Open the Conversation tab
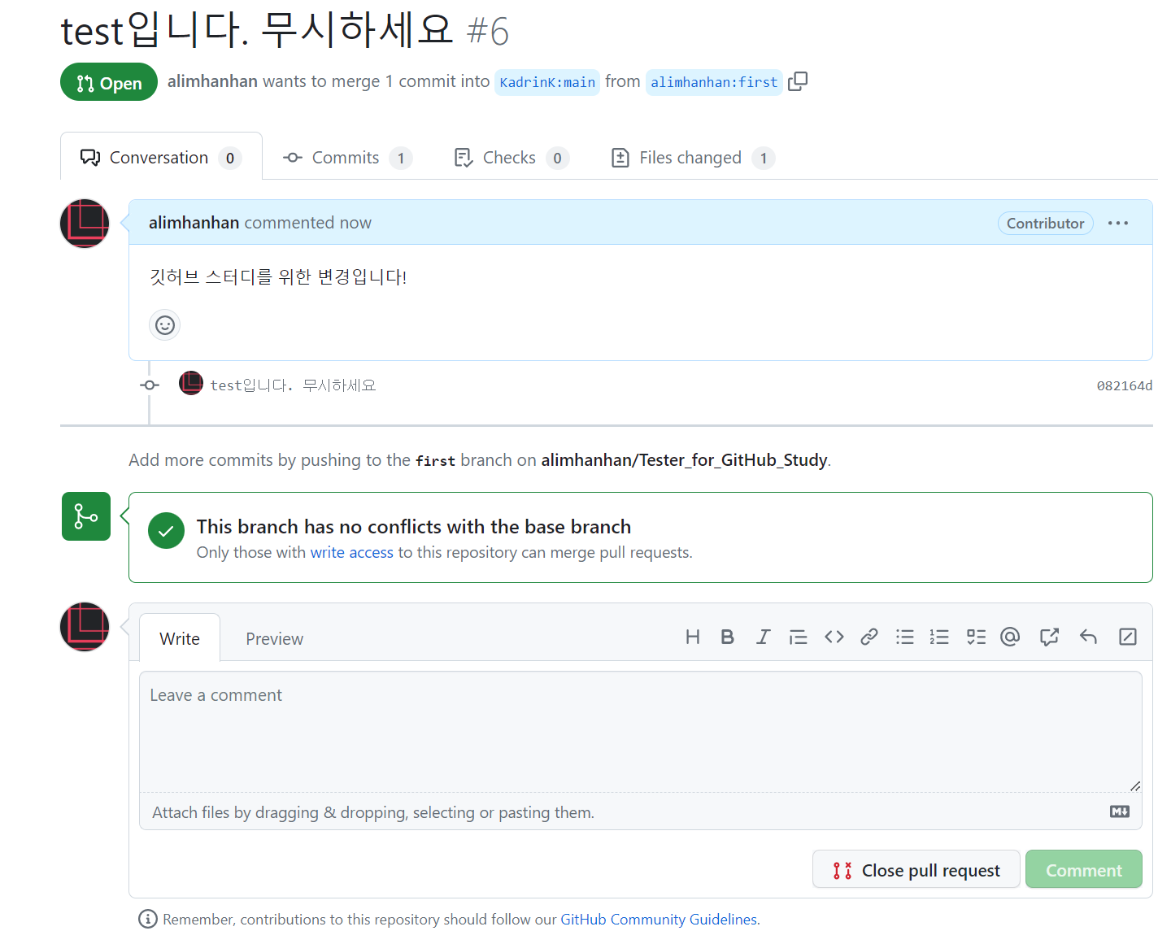The width and height of the screenshot is (1158, 944). [x=161, y=157]
